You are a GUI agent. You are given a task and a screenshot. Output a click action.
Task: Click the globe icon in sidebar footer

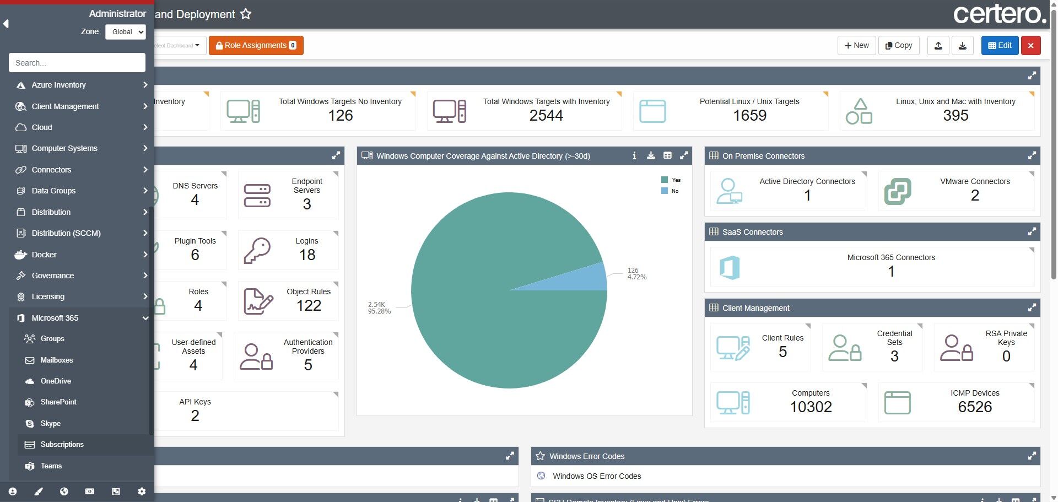[64, 491]
